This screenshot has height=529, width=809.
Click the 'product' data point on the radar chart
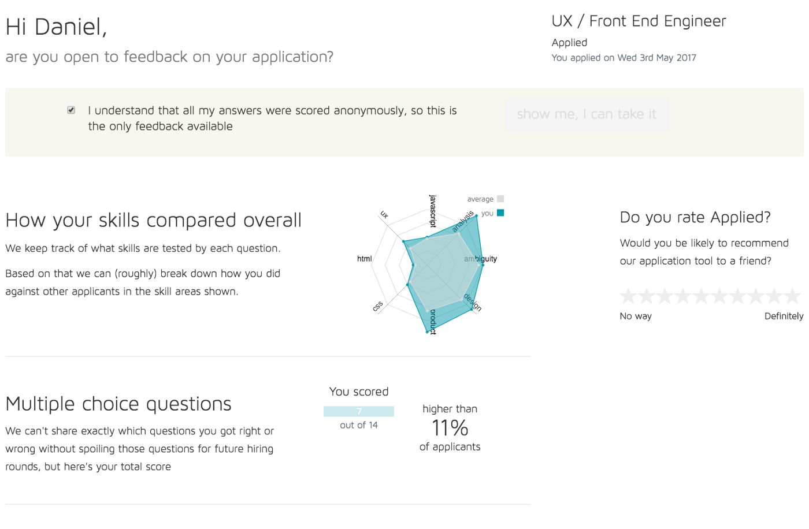click(x=428, y=332)
